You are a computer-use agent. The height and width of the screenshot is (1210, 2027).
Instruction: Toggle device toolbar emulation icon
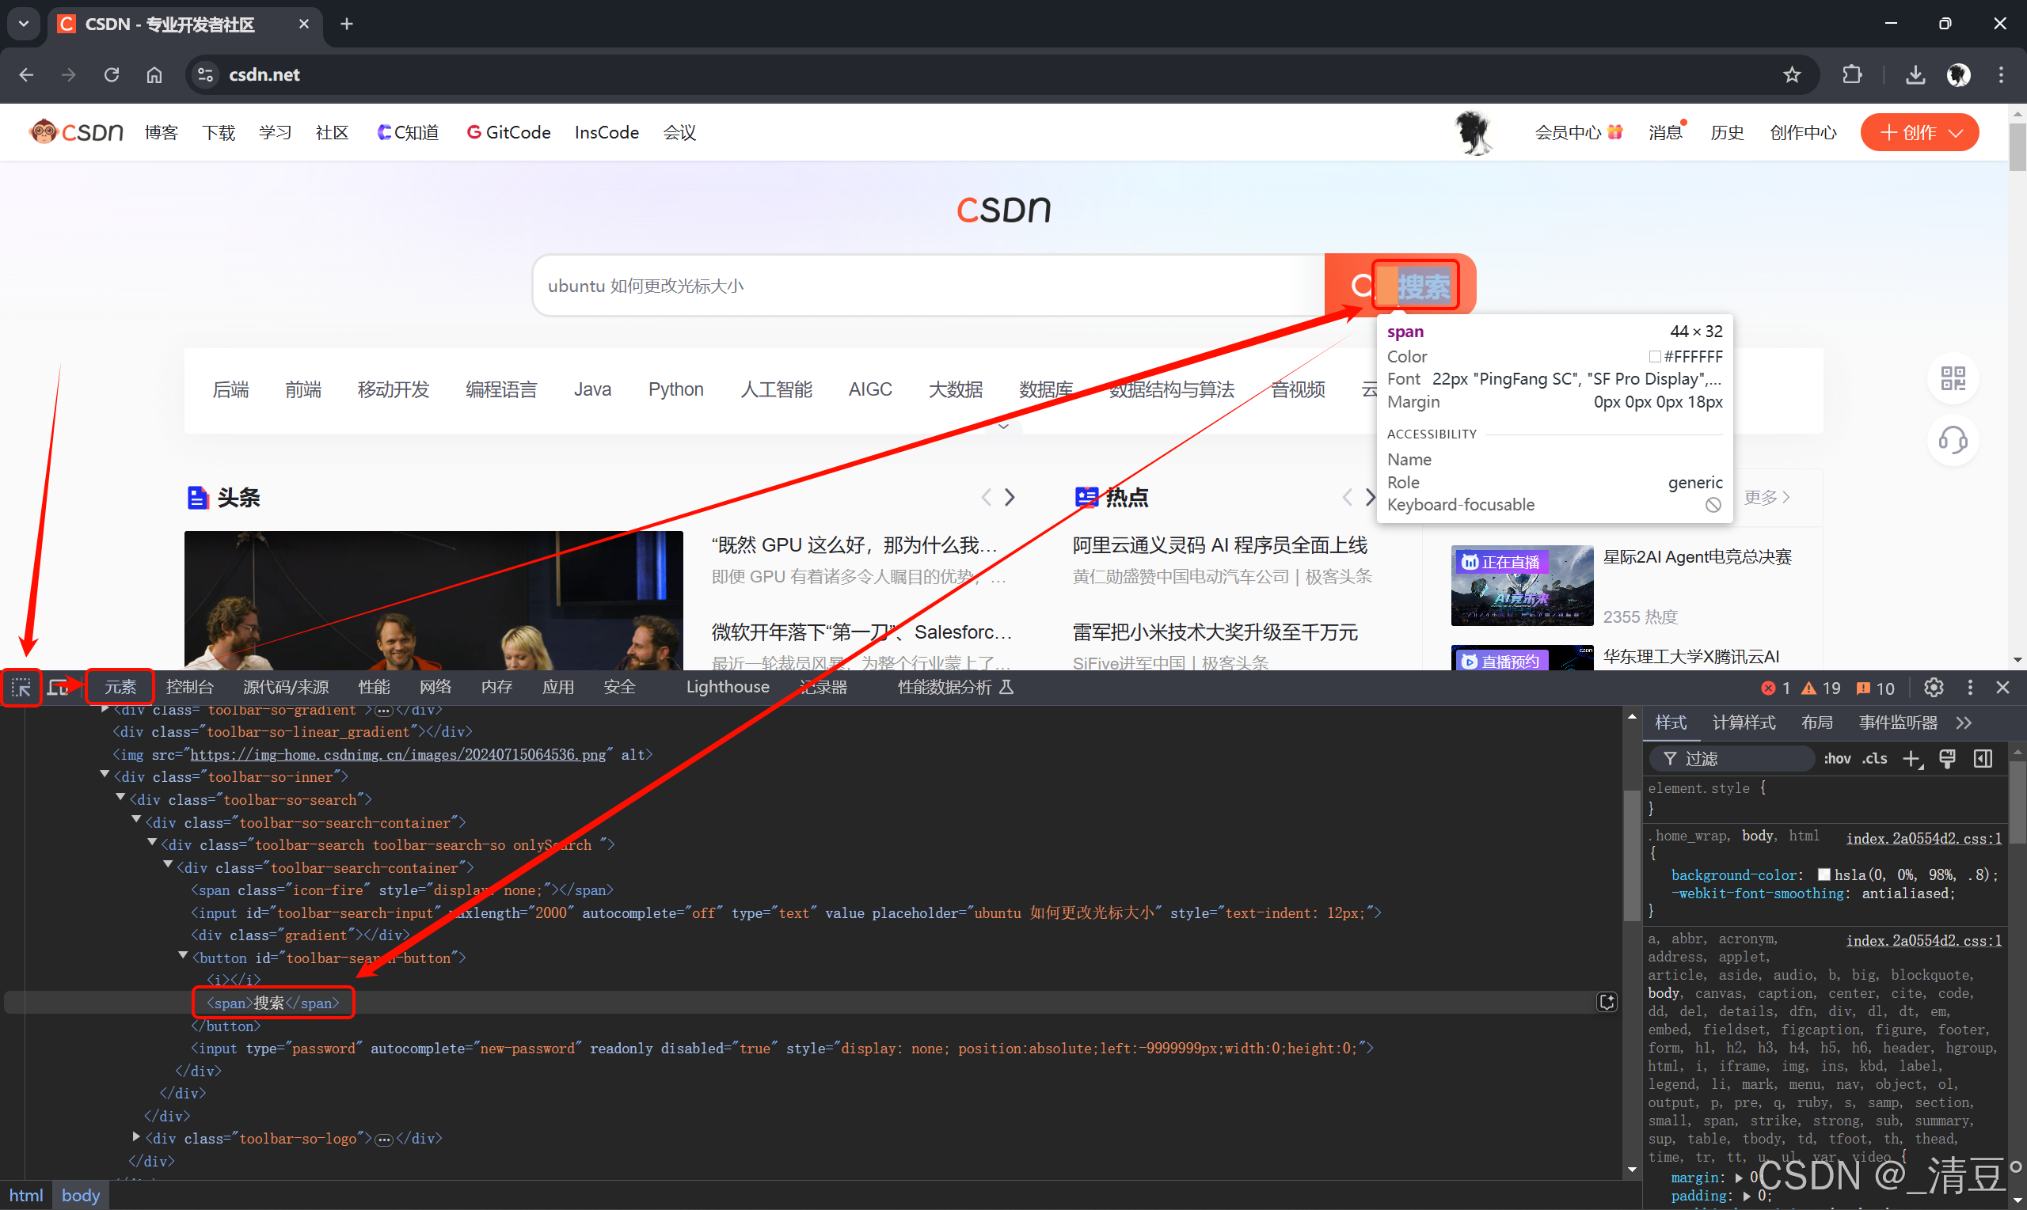coord(58,688)
